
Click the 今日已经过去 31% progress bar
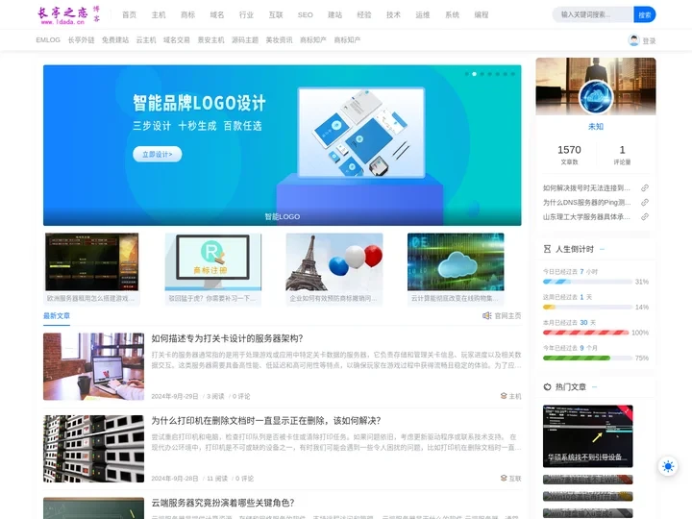[x=587, y=282]
